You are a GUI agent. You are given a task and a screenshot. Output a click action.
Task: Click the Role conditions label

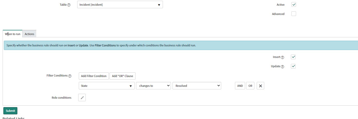pos(61,98)
